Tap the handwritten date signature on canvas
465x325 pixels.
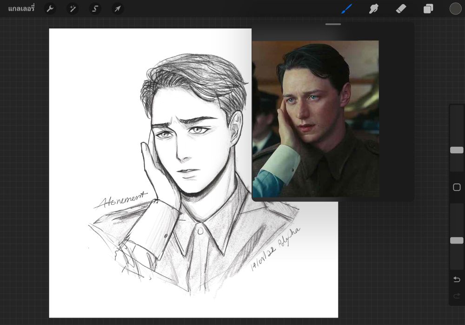pyautogui.click(x=275, y=249)
